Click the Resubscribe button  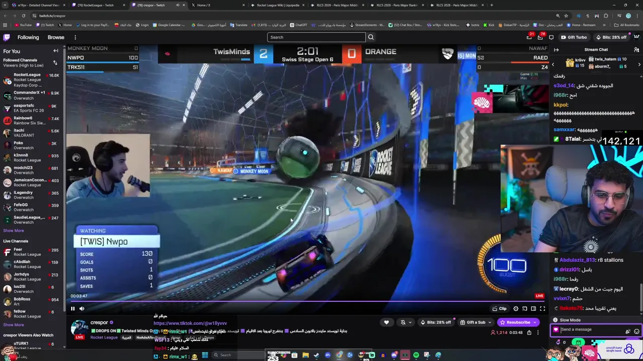click(x=515, y=322)
